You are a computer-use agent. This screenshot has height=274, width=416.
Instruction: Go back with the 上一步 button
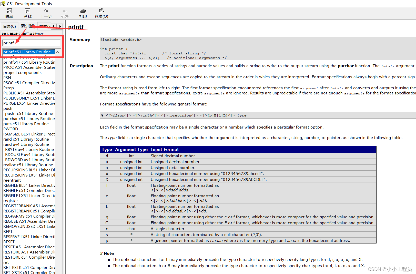(x=46, y=13)
